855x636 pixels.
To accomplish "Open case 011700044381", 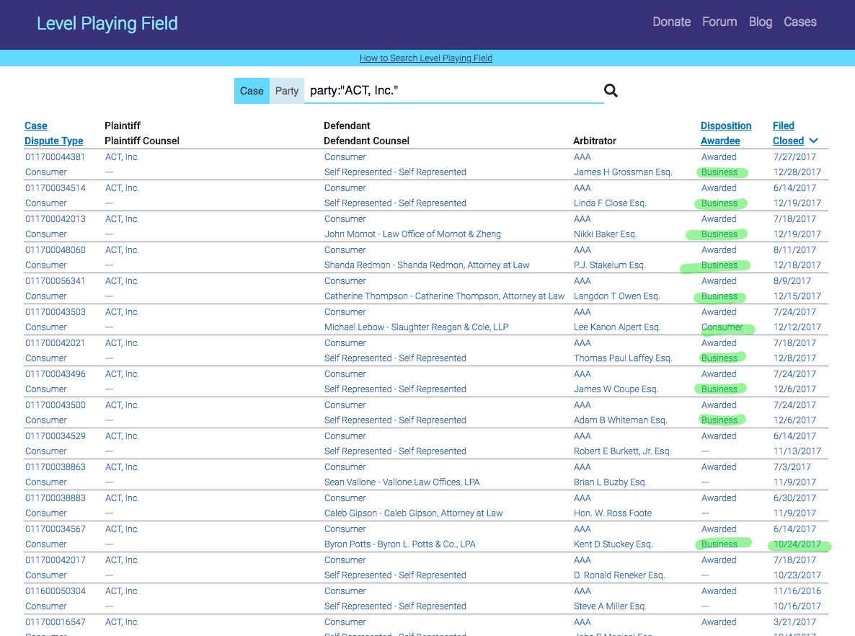I will coord(55,157).
